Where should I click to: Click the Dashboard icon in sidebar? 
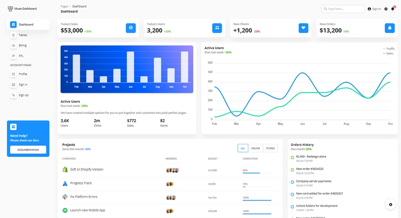coord(14,25)
